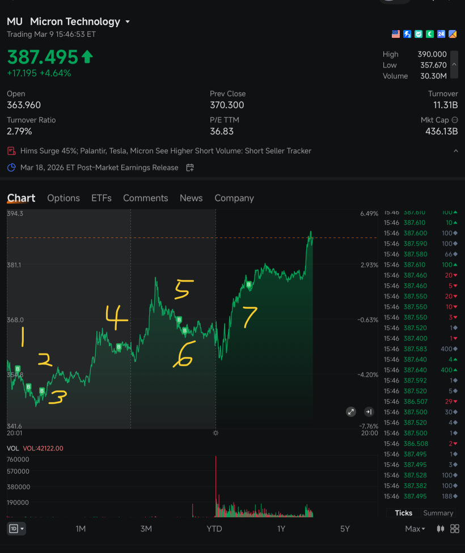
Task: Tap the blue 24-hour trading icon
Action: click(x=441, y=34)
